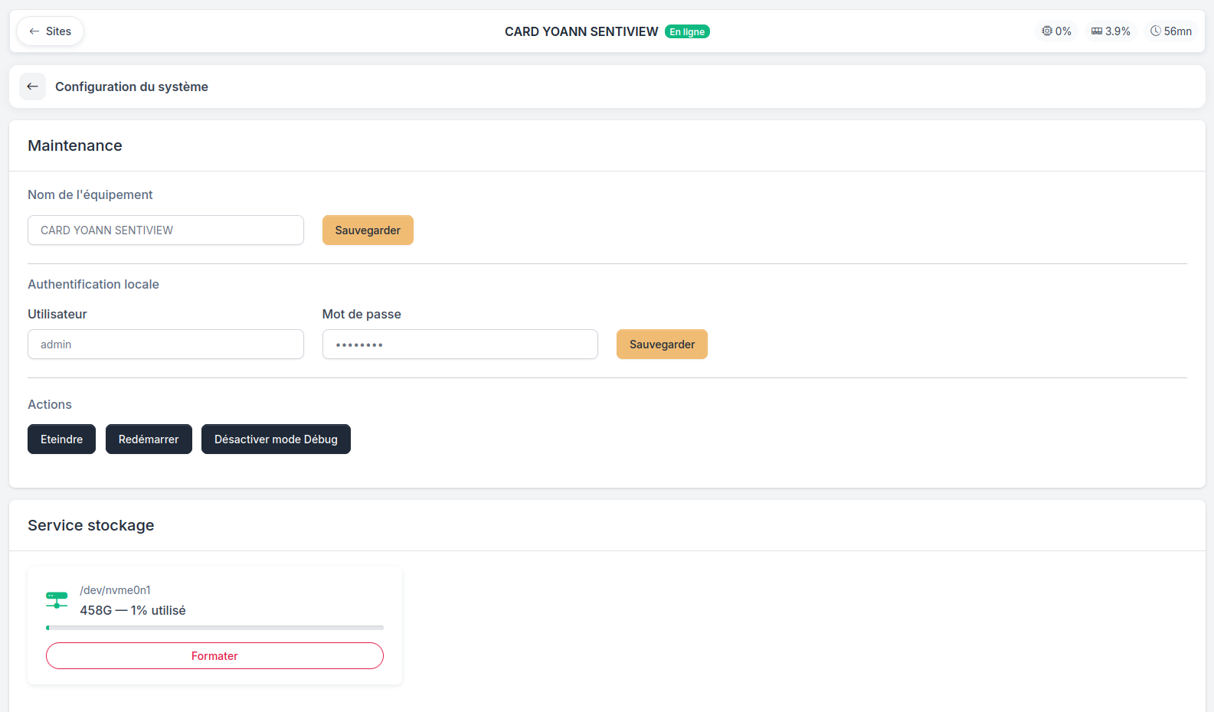This screenshot has width=1214, height=712.
Task: Click the disk usage progress bar
Action: 214,628
